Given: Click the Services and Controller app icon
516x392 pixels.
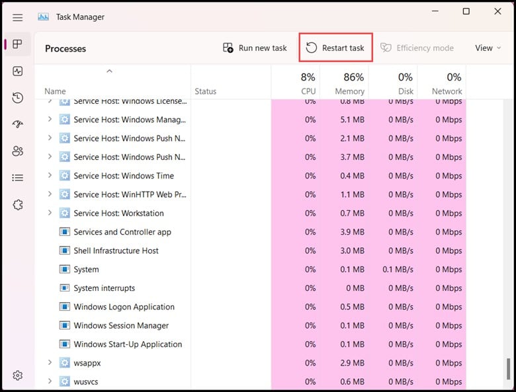Looking at the screenshot, I should [x=65, y=232].
